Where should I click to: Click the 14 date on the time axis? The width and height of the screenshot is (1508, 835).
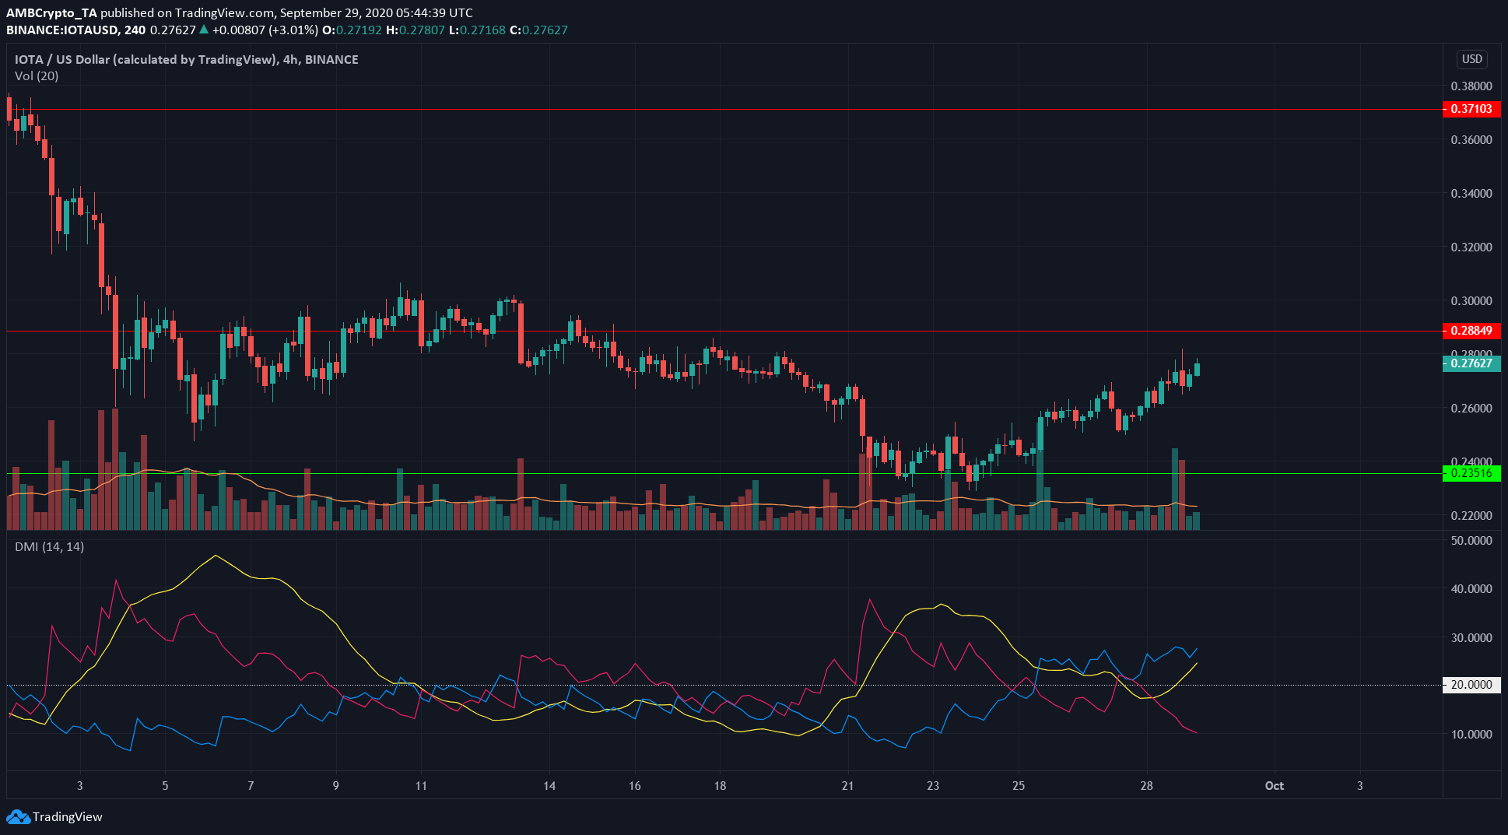click(x=549, y=785)
